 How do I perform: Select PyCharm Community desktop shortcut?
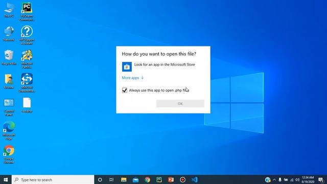(27, 11)
